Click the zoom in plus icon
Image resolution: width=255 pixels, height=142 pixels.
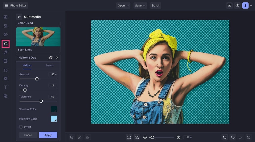pos(179,137)
